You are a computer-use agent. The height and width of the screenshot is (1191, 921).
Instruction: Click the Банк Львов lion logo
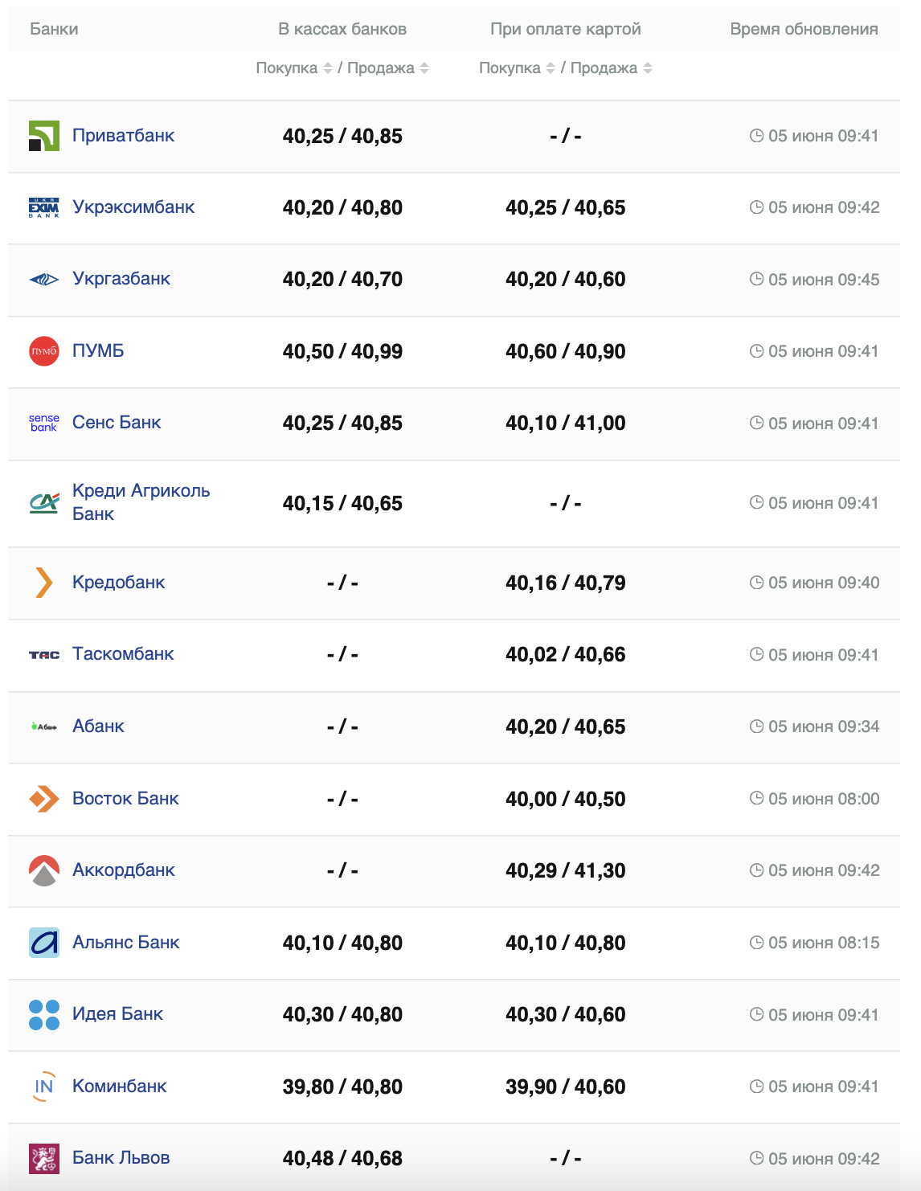click(44, 1158)
